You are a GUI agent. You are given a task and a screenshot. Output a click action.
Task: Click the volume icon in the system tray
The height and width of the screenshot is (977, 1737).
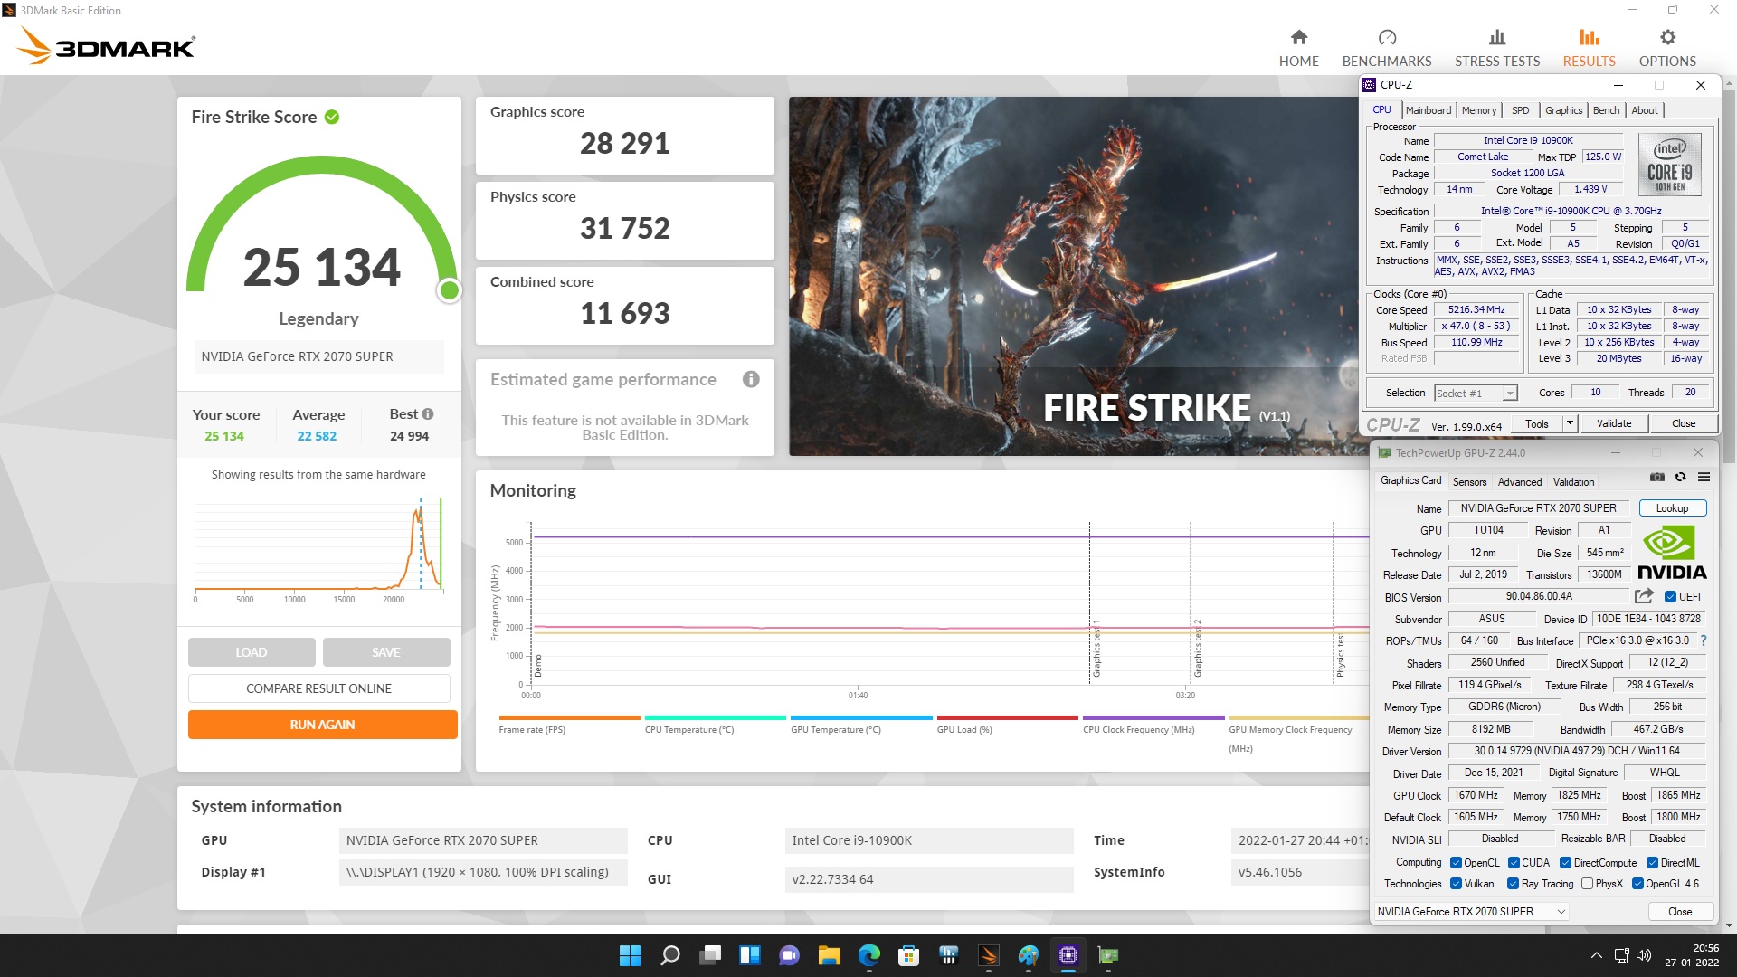pos(1644,955)
